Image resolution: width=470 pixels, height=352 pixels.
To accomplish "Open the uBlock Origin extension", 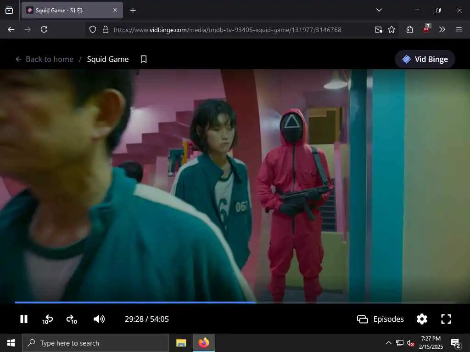I will coord(426,29).
